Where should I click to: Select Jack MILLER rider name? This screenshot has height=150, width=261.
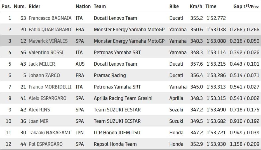[x=42, y=64]
